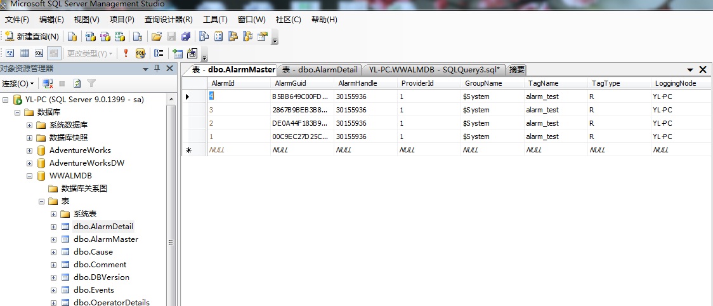The height and width of the screenshot is (306, 713).
Task: Toggle the Object Explorer auto-hide pin
Action: (157, 69)
